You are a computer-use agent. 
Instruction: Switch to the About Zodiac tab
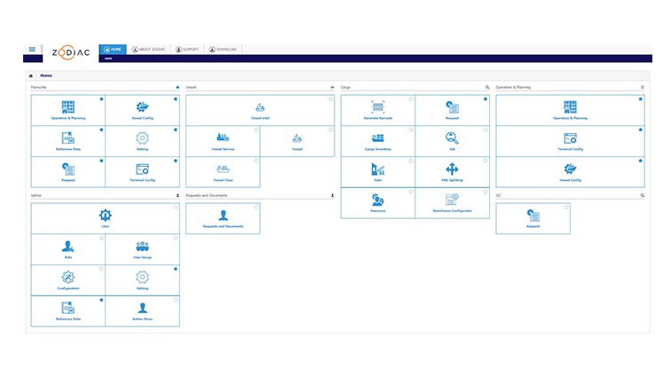pyautogui.click(x=147, y=50)
